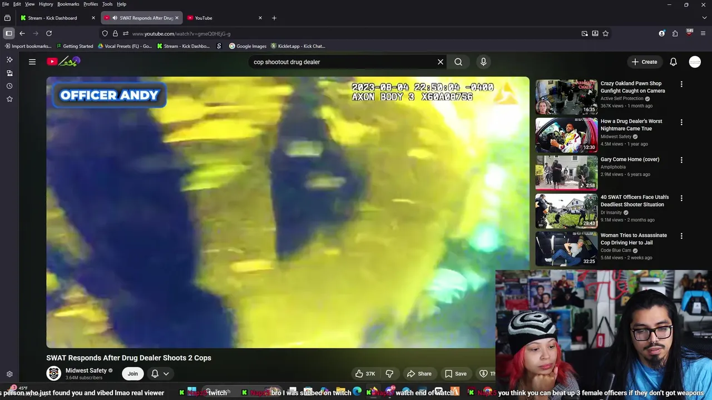This screenshot has width=712, height=400.
Task: Open the Tools menu
Action: pos(107,4)
